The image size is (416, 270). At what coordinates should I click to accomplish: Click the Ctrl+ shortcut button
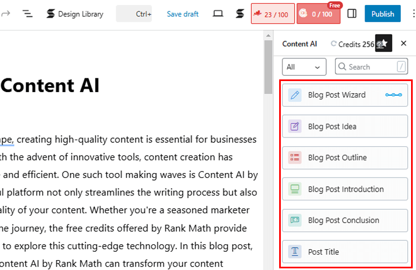point(134,14)
